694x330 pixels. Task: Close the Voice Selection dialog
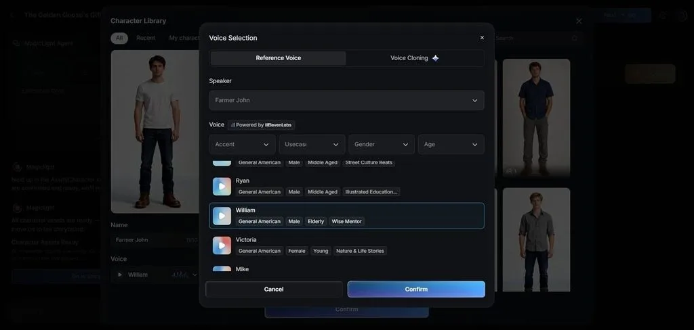click(482, 38)
